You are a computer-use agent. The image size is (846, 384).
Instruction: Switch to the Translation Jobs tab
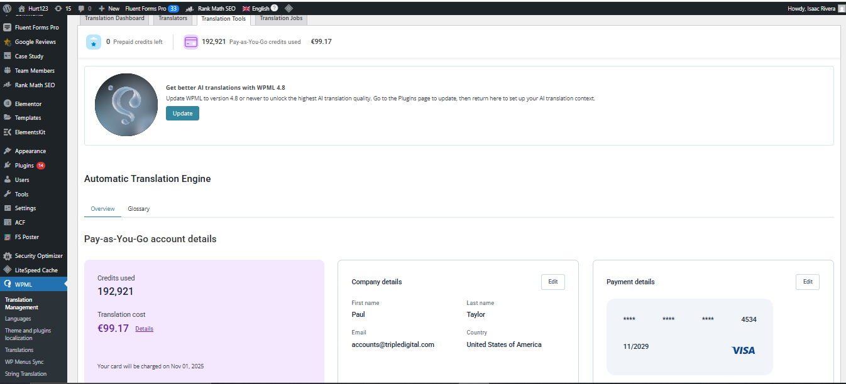(x=281, y=18)
